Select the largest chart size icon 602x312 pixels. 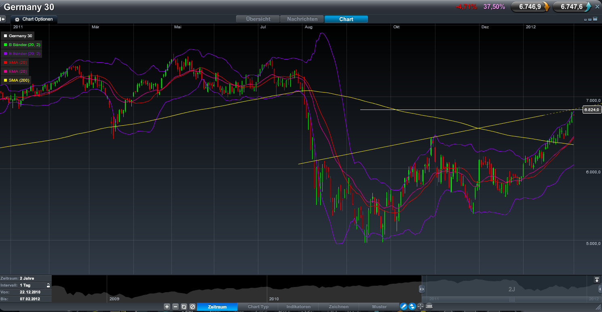595,19
